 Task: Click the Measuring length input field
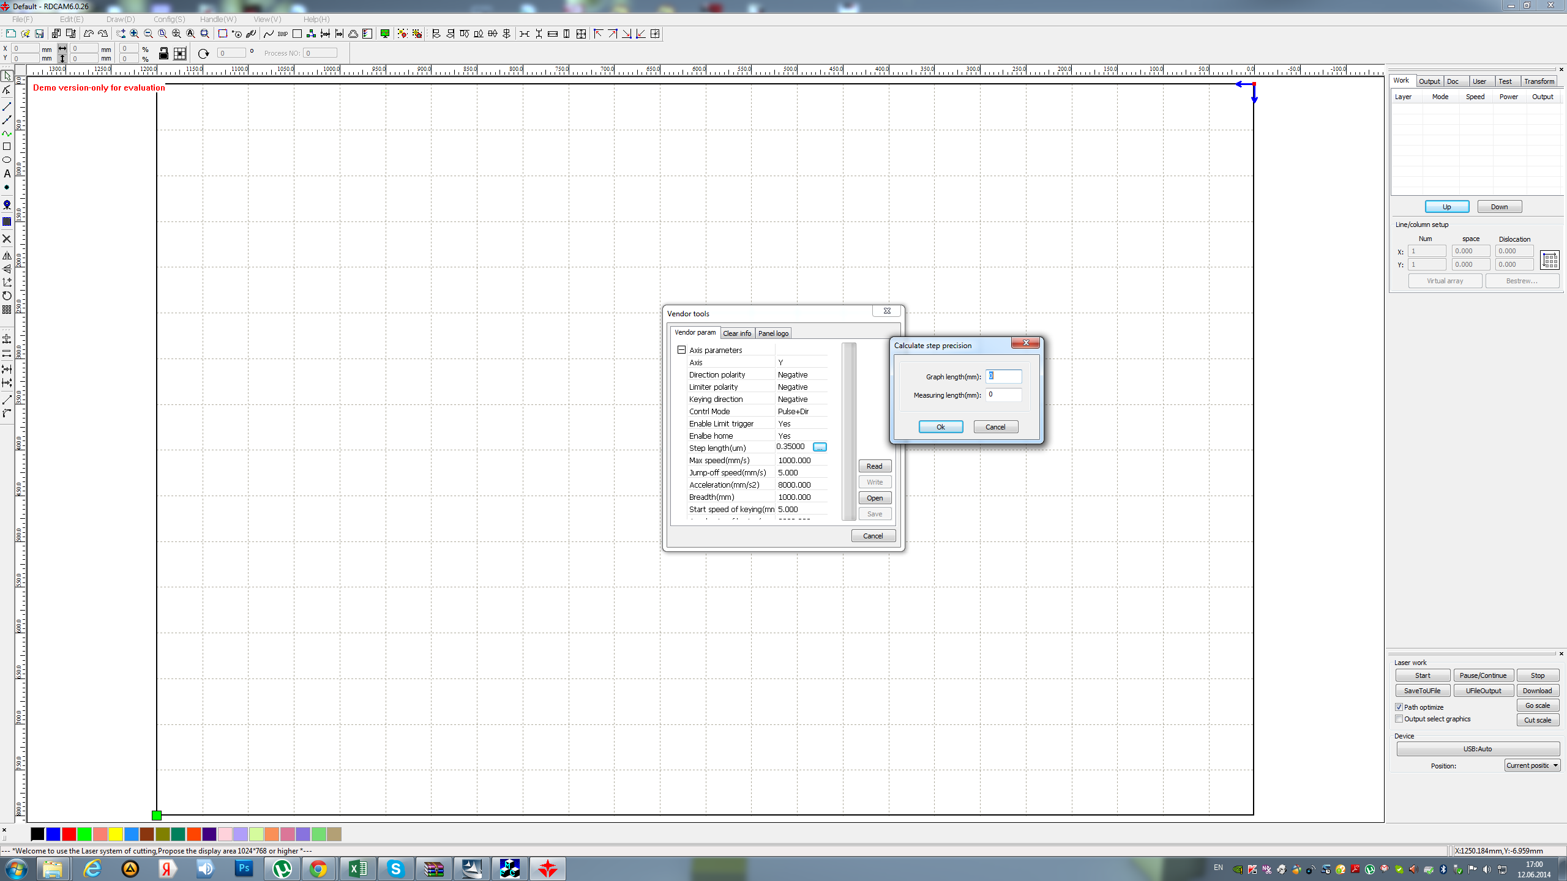coord(1003,395)
